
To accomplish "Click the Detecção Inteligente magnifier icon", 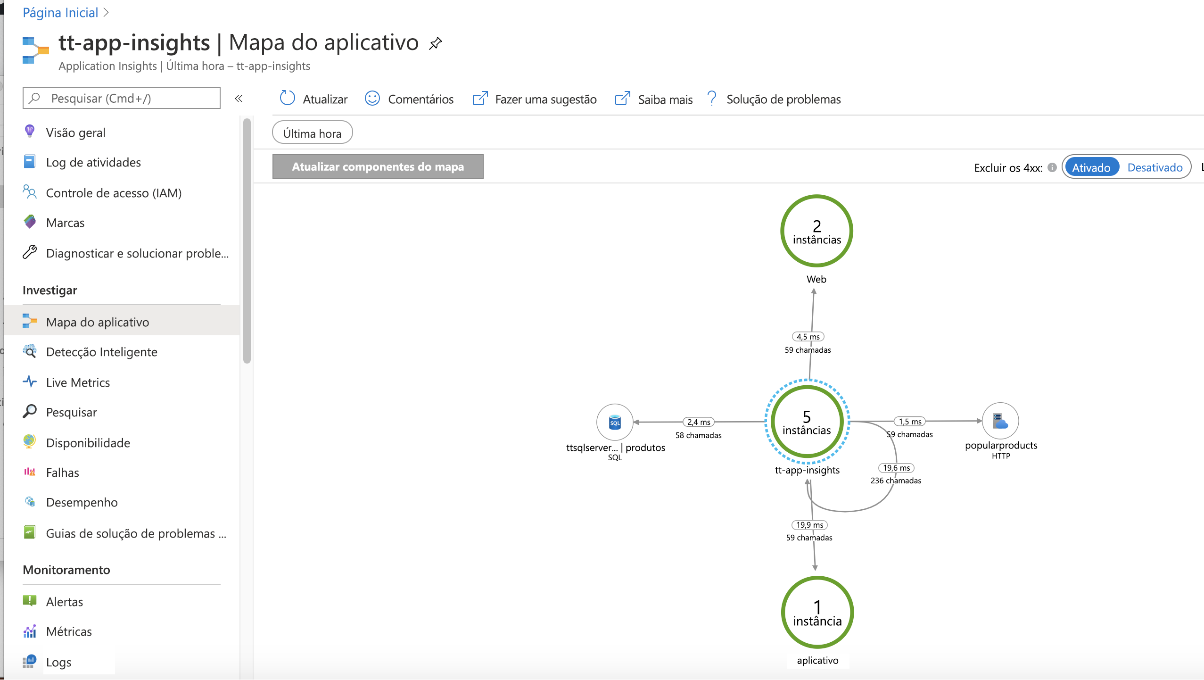I will pyautogui.click(x=29, y=351).
